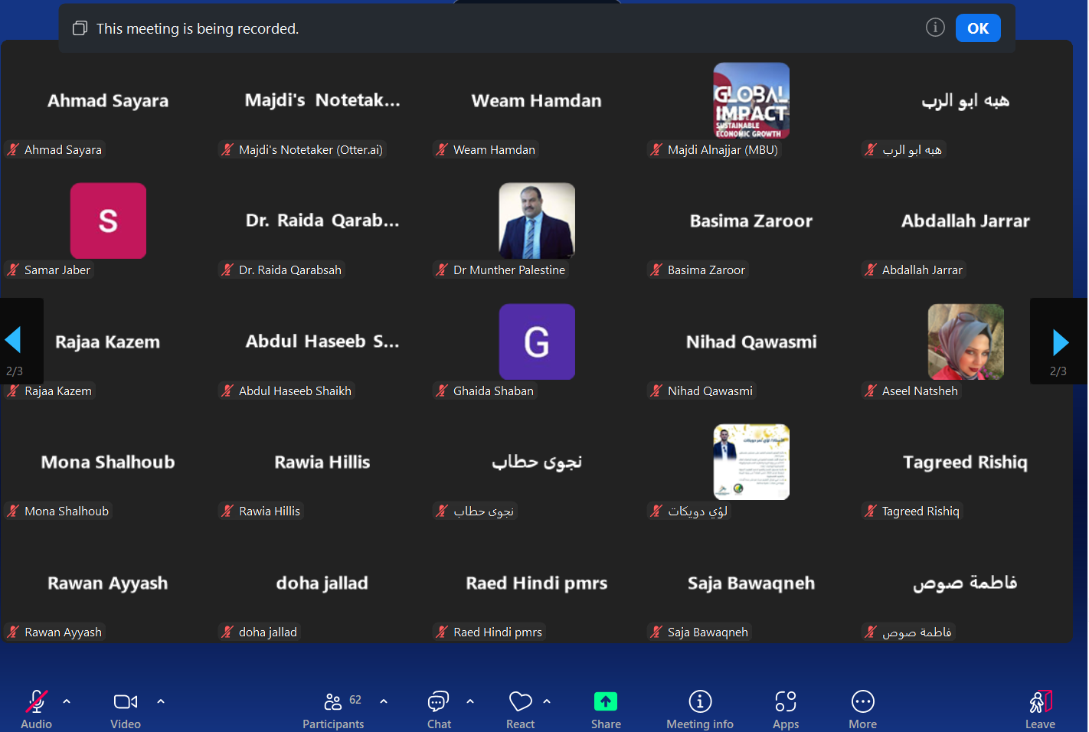Toggle the Video camera on
The height and width of the screenshot is (732, 1089).
[x=126, y=701]
